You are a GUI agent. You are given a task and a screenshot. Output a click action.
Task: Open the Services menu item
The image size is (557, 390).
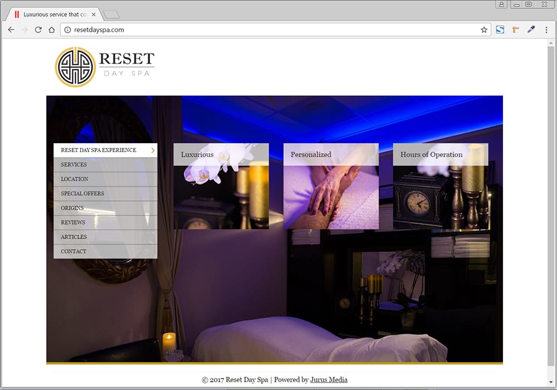pyautogui.click(x=105, y=165)
